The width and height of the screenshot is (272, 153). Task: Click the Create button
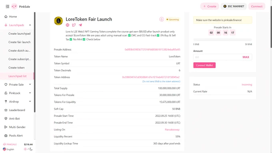tap(210, 6)
